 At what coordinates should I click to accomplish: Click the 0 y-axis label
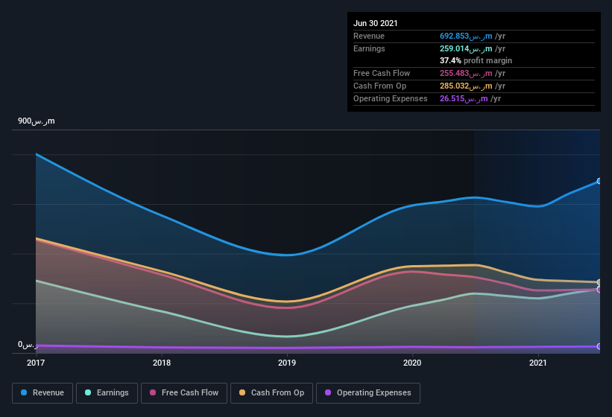coord(28,345)
